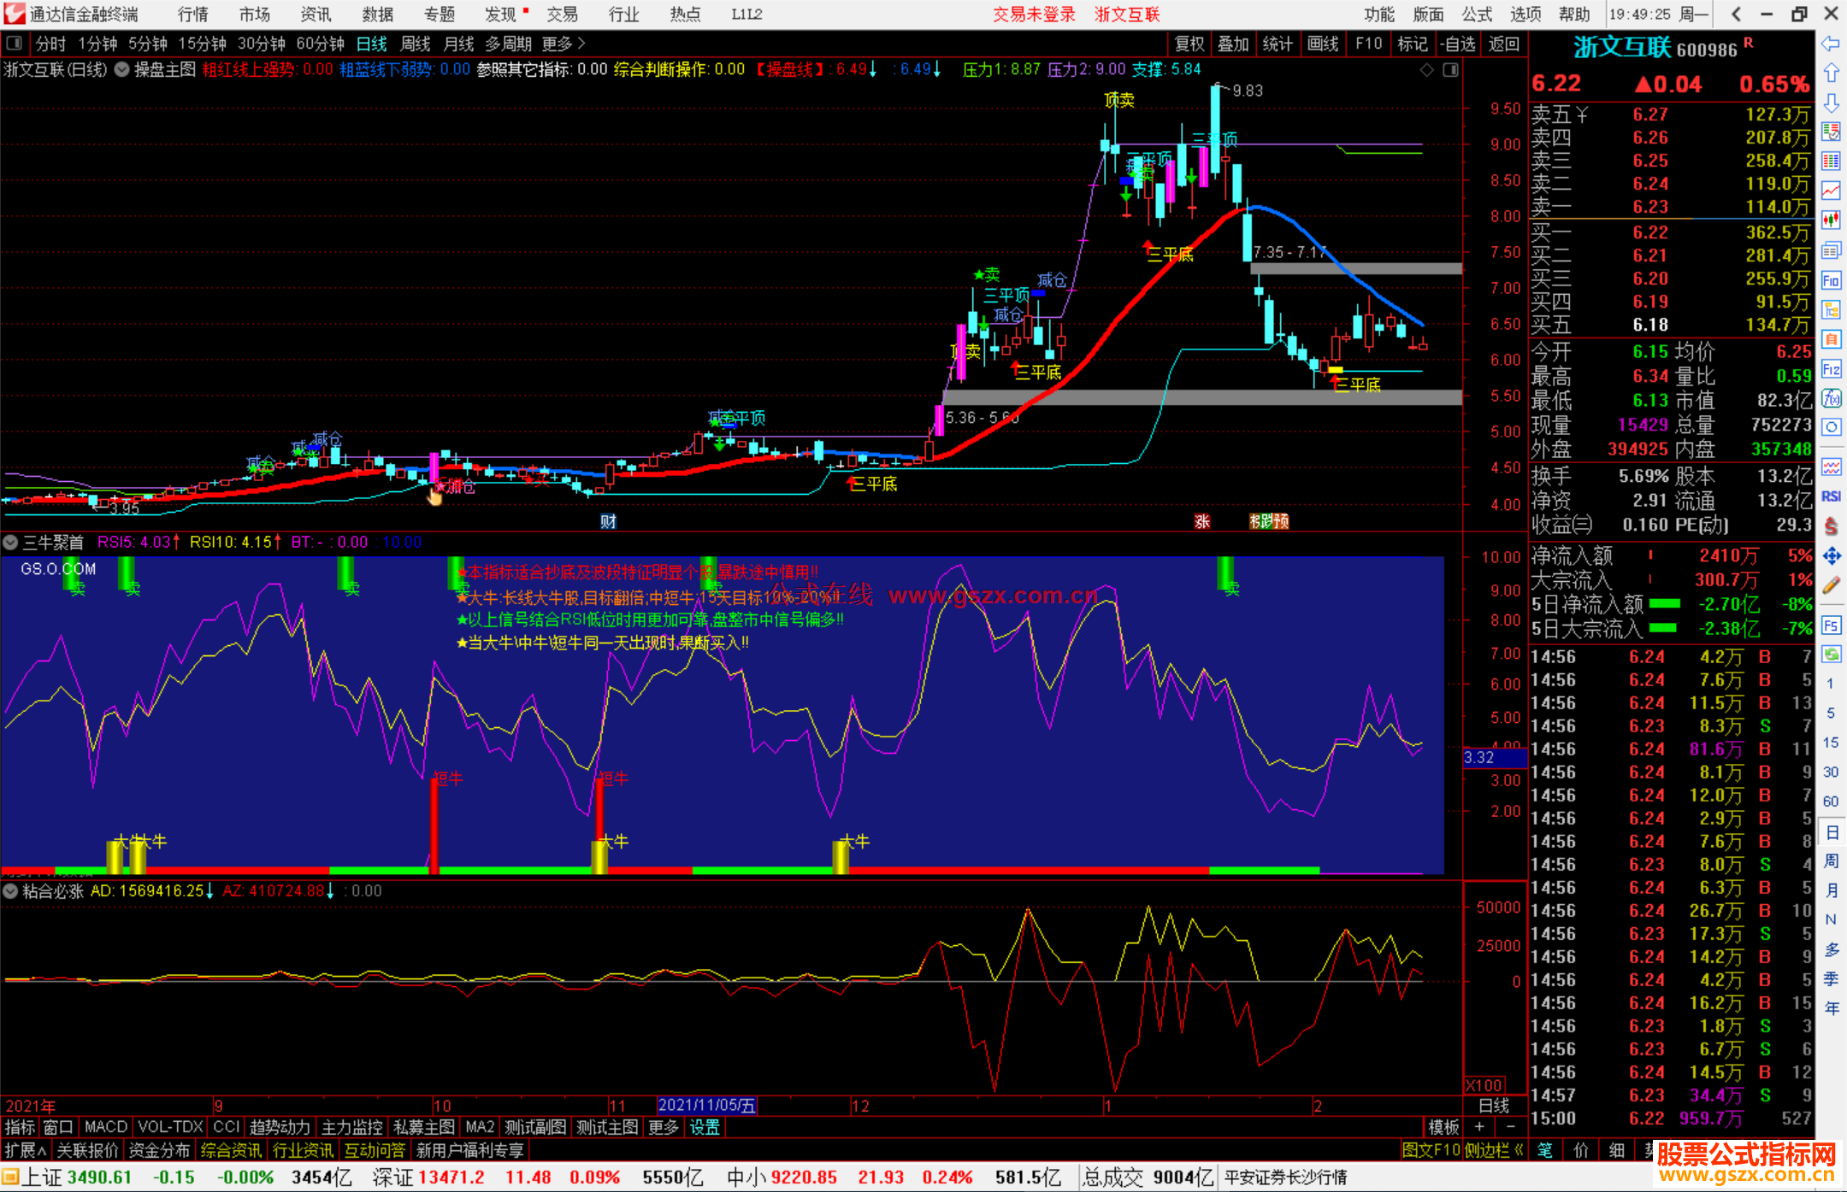
Task: Click the 画线 drawing button
Action: (1323, 43)
